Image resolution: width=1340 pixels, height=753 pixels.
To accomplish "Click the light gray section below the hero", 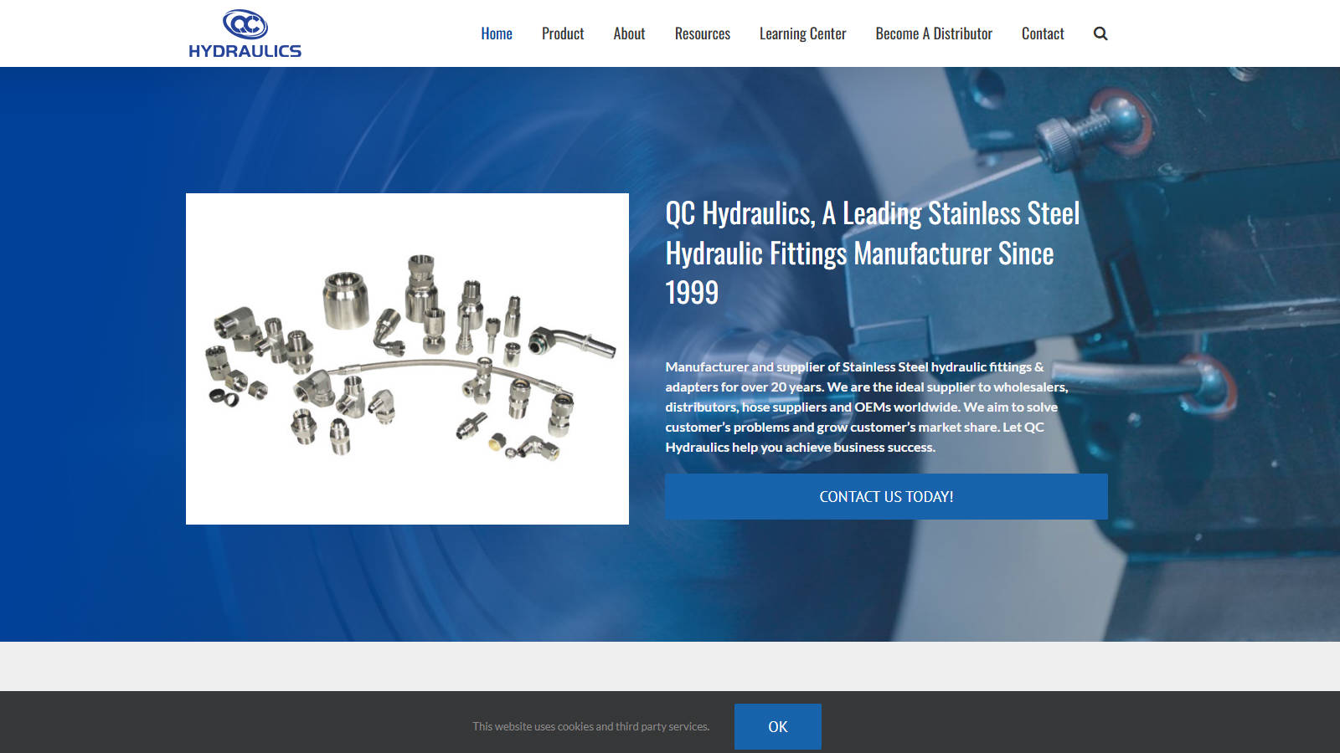I will [x=670, y=666].
